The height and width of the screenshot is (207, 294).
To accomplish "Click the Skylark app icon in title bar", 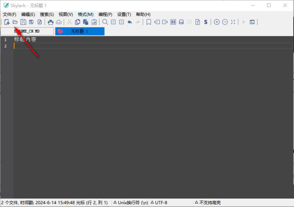I will coord(6,5).
